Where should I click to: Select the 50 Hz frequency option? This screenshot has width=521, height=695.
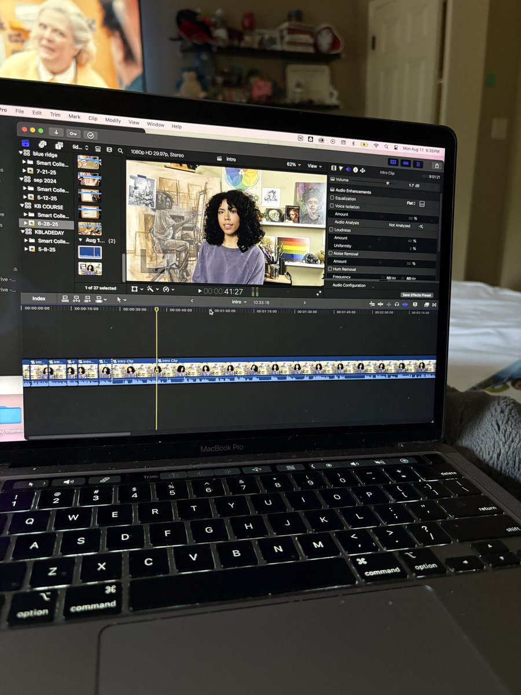[388, 279]
